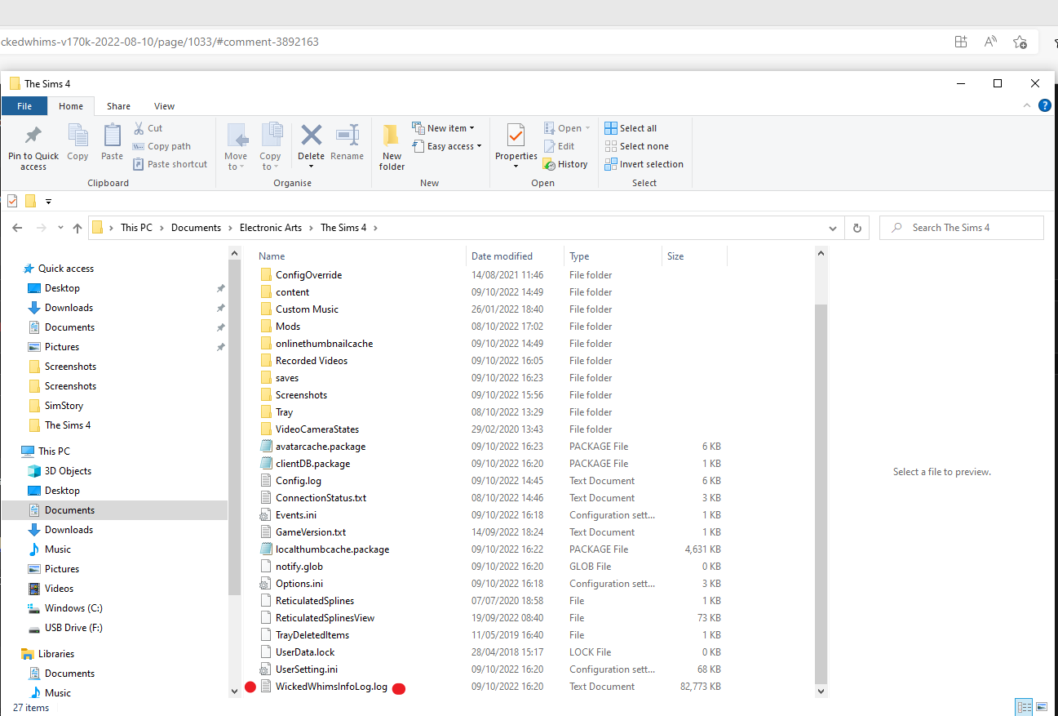Image resolution: width=1058 pixels, height=716 pixels.
Task: Click the Copy ribbon icon
Action: [x=78, y=135]
